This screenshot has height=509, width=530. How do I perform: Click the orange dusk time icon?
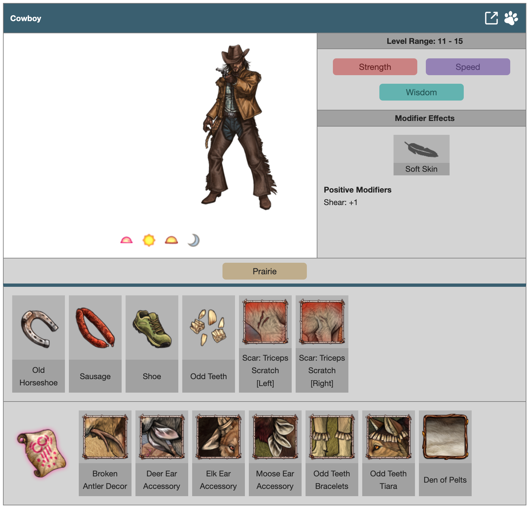(171, 240)
